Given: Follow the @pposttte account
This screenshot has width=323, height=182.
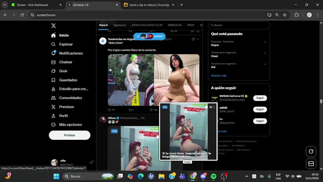Looking at the screenshot, I should [x=260, y=121].
